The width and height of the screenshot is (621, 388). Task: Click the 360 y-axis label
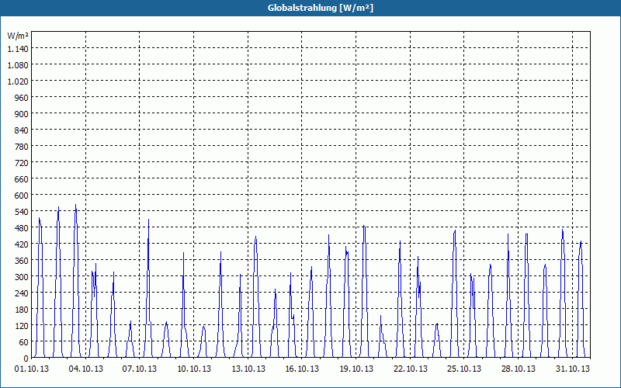pyautogui.click(x=22, y=261)
